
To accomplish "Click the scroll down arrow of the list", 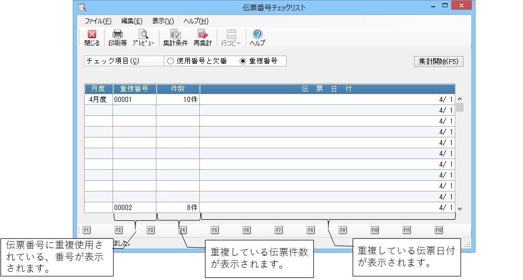I will pos(459,208).
